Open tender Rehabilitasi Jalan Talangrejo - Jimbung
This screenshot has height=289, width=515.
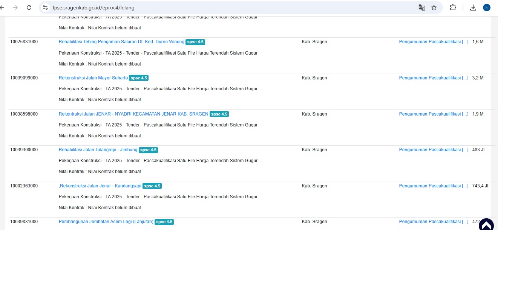[98, 150]
